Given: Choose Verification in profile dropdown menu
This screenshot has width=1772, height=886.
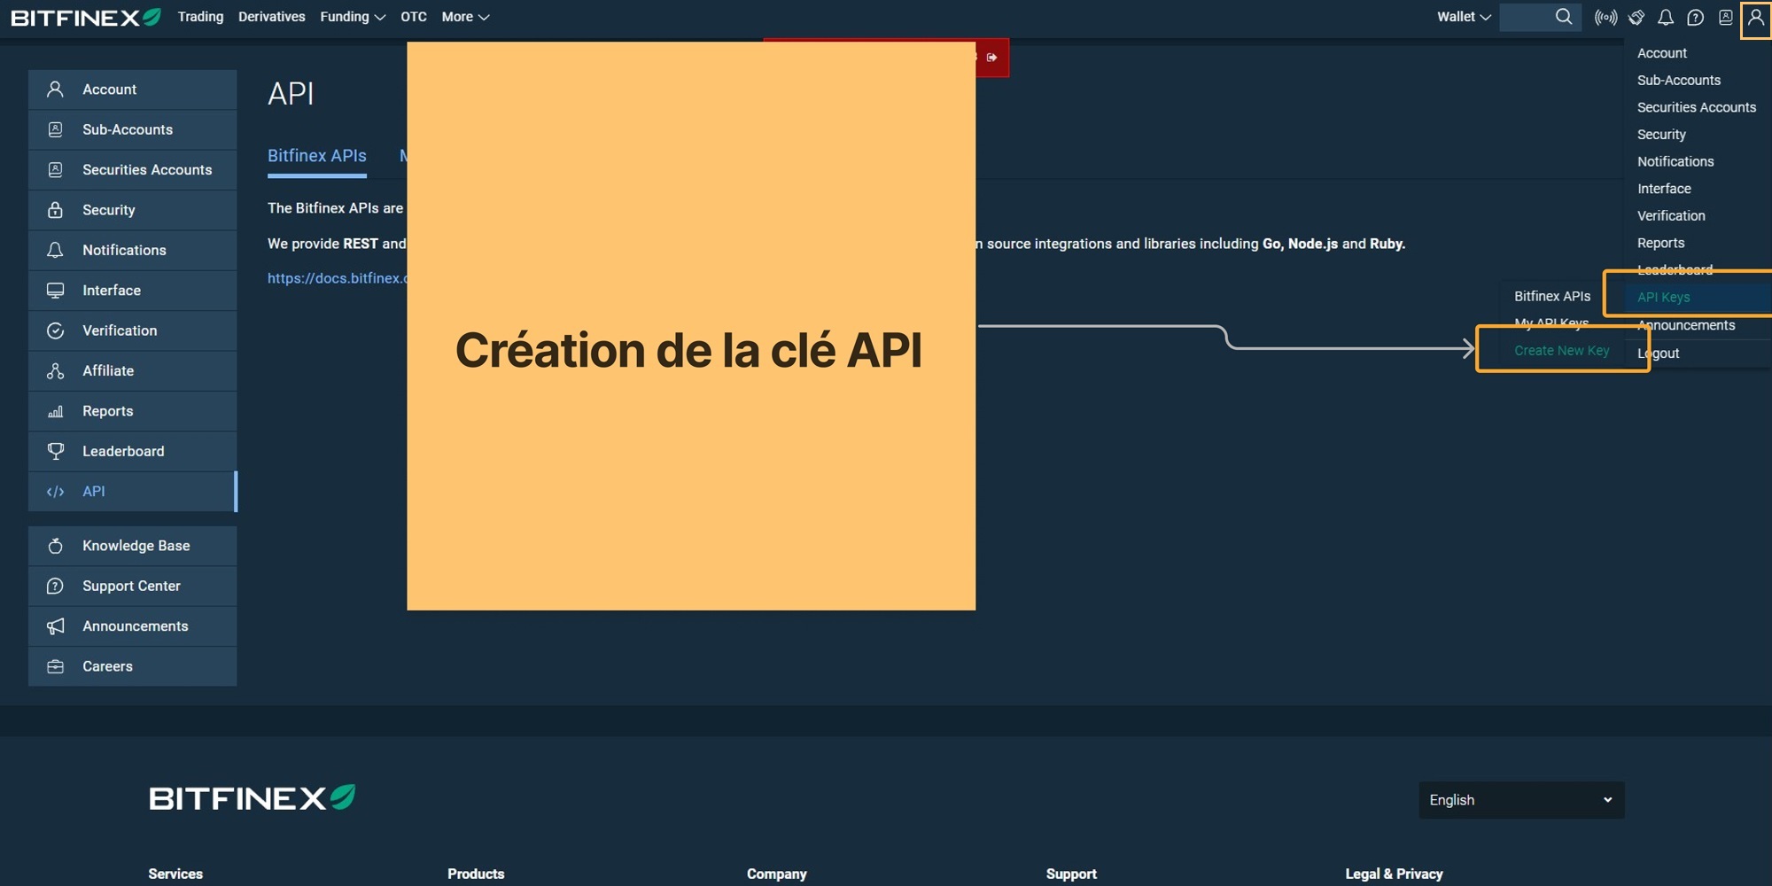Looking at the screenshot, I should click(x=1671, y=216).
